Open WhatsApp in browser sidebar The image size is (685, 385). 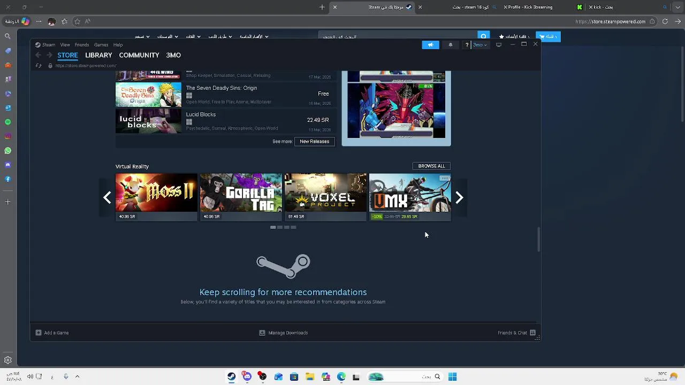(x=7, y=151)
